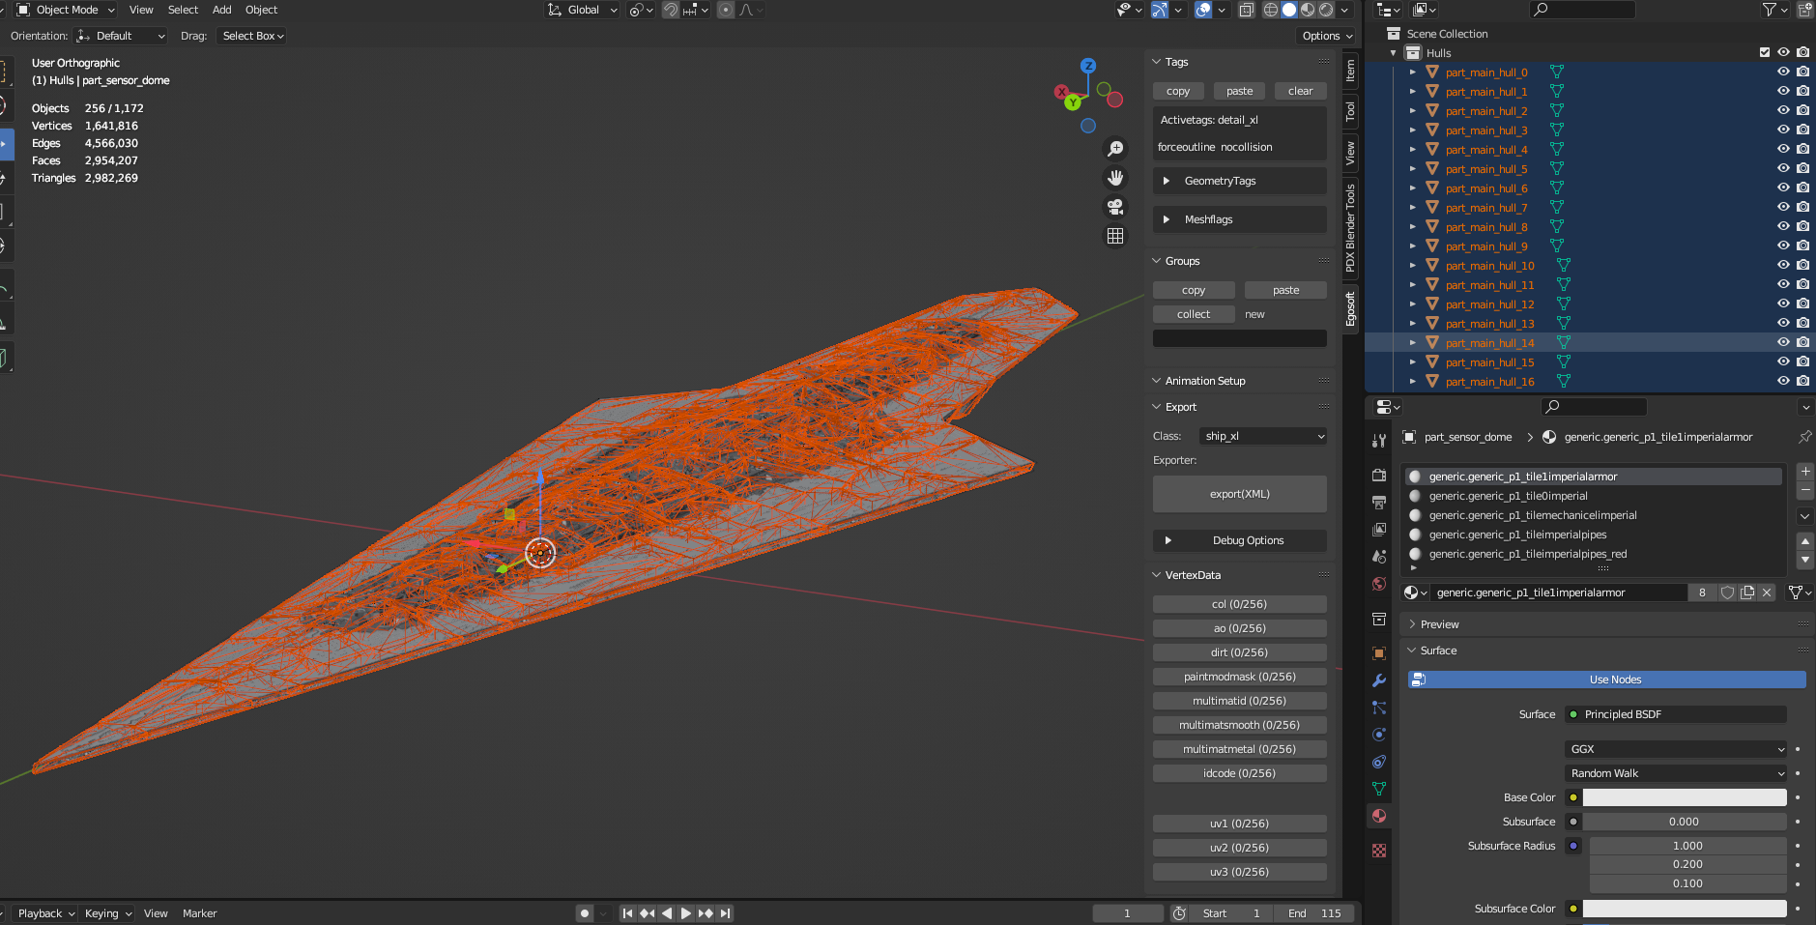
Task: Open the Object Constraints tab icon
Action: pyautogui.click(x=1379, y=762)
